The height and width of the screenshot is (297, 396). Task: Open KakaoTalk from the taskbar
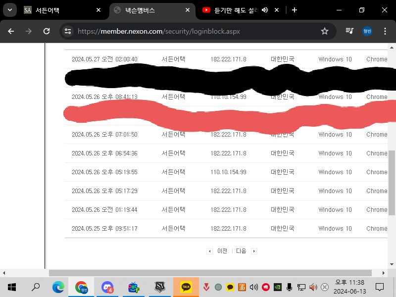pos(186,287)
